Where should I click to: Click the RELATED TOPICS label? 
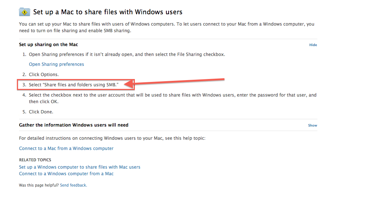(x=35, y=160)
